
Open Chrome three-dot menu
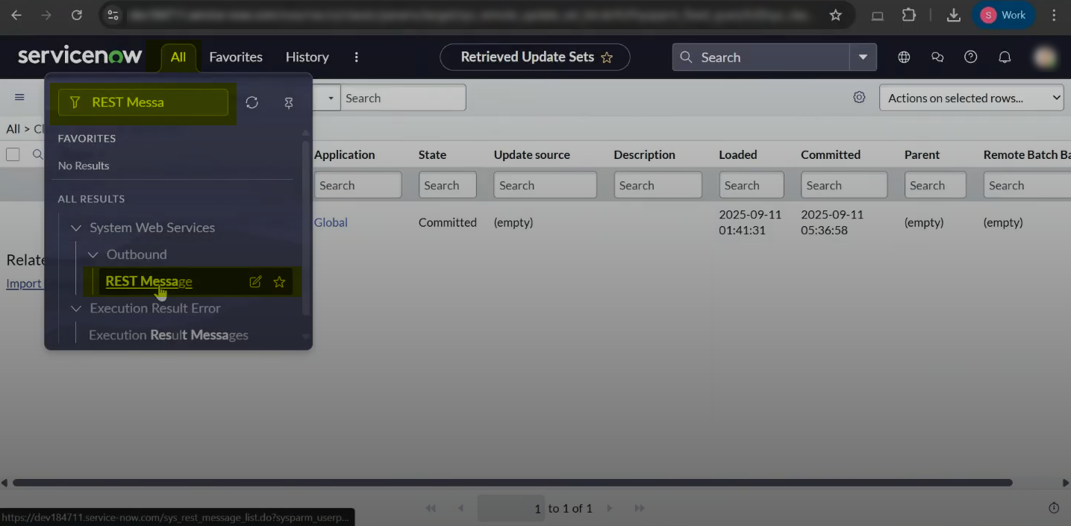click(x=1054, y=15)
